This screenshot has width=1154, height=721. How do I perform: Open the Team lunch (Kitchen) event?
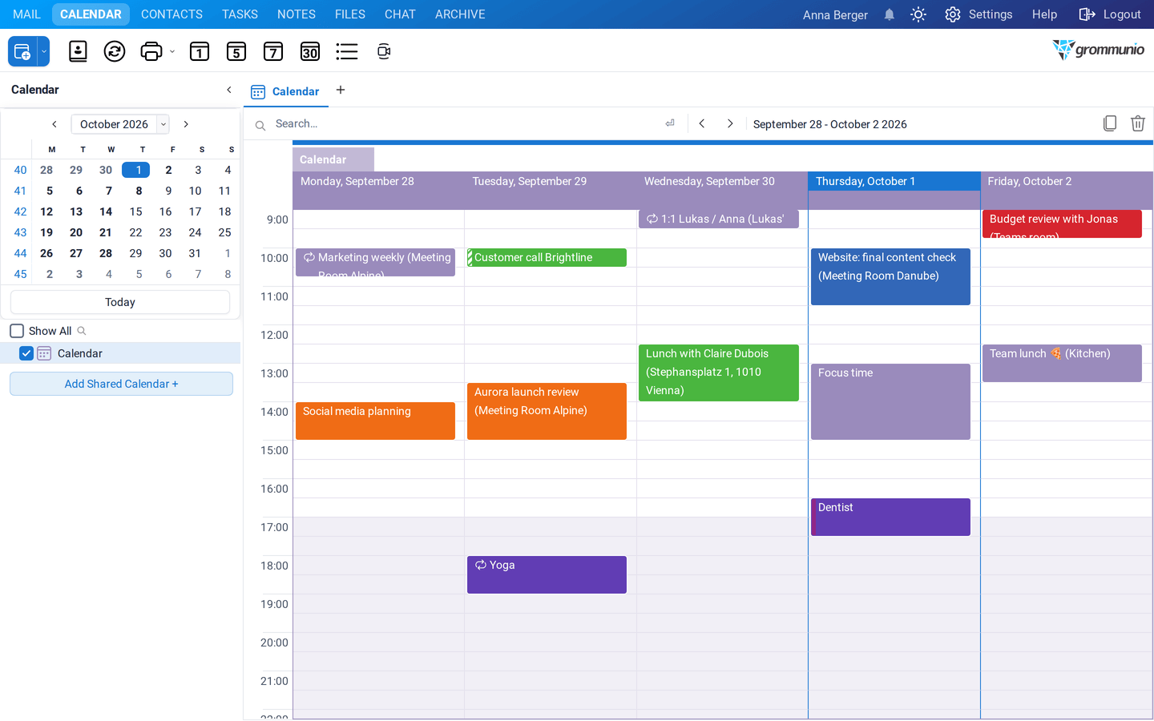coord(1062,363)
